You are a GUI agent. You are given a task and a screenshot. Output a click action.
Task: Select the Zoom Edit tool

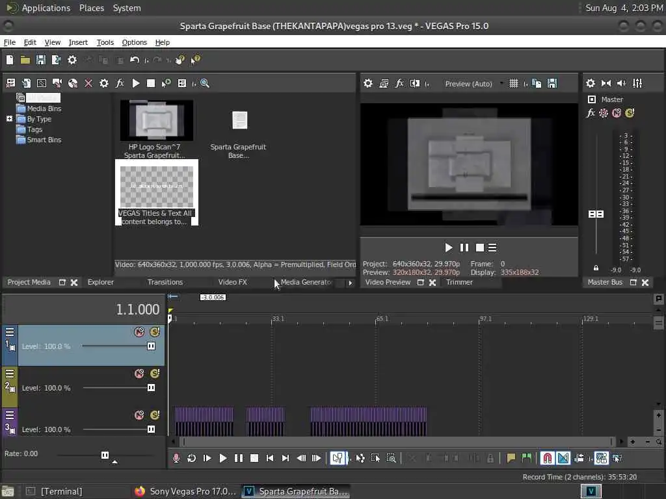pyautogui.click(x=391, y=458)
